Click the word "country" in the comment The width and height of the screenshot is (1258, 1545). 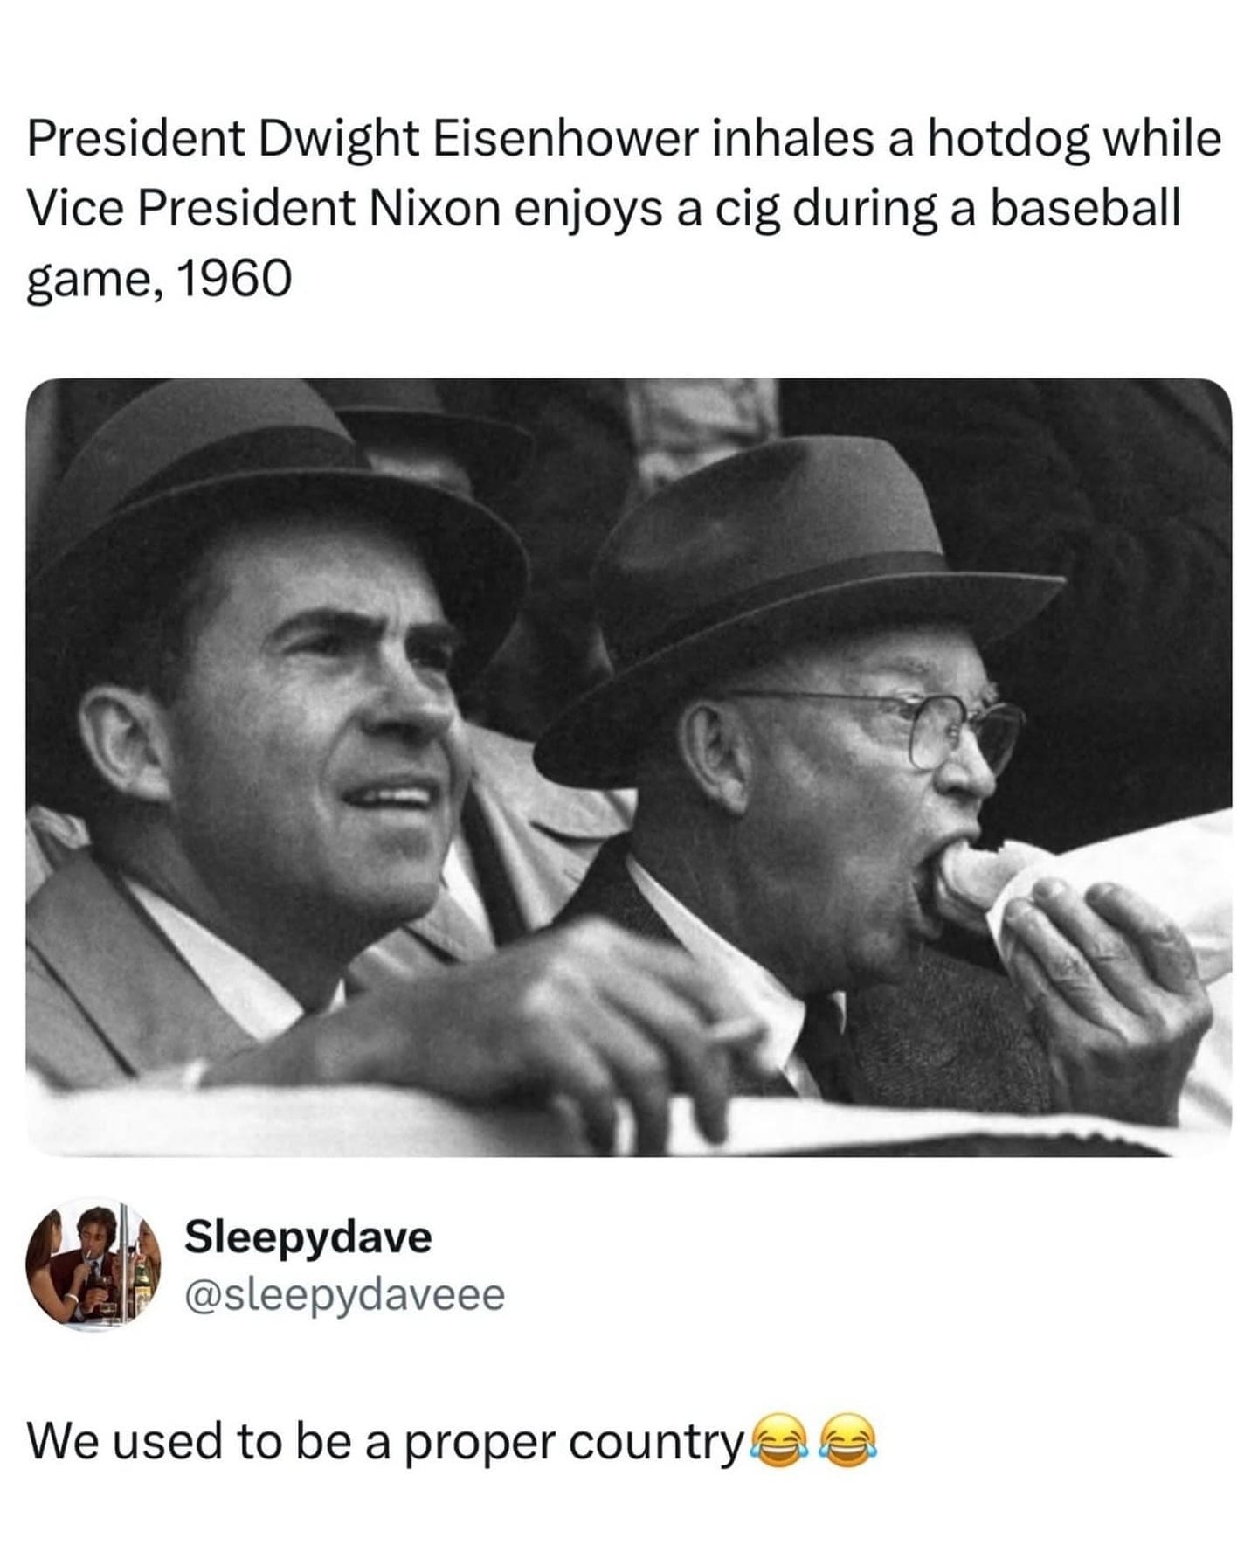pyautogui.click(x=654, y=1444)
